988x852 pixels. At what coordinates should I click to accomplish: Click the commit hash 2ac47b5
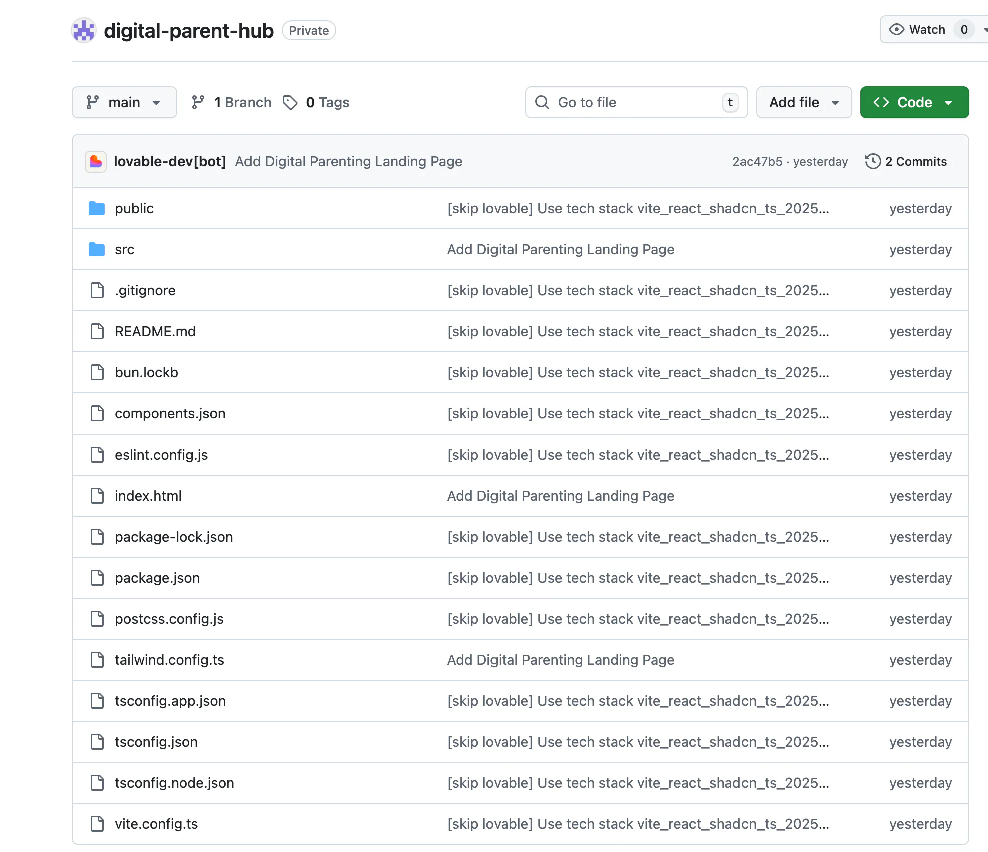click(757, 161)
